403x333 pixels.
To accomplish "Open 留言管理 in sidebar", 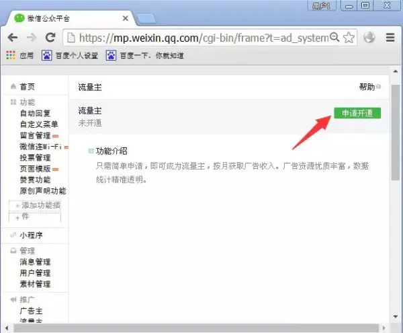I will click(35, 135).
